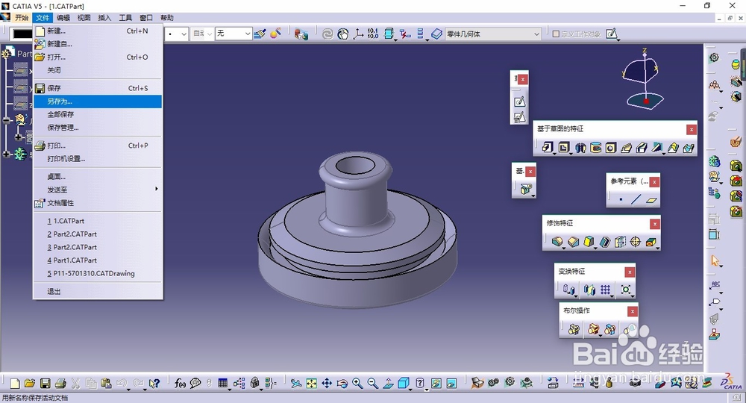
Task: Select the Mirror transformation icon
Action: click(589, 290)
